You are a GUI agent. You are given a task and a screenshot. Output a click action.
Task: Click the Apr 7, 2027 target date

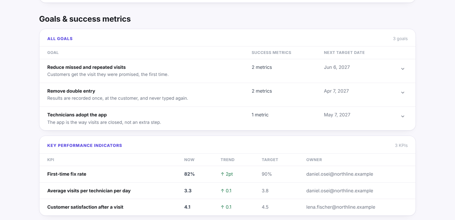336,91
